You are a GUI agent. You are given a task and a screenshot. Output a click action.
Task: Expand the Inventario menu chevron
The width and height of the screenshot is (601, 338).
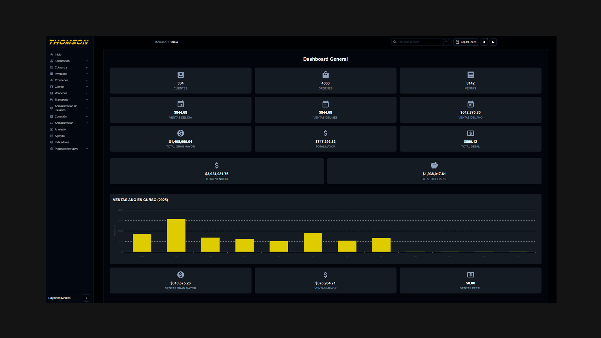click(x=87, y=74)
